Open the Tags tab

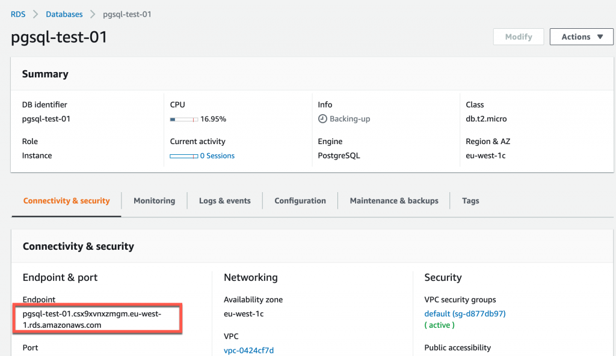pos(470,201)
